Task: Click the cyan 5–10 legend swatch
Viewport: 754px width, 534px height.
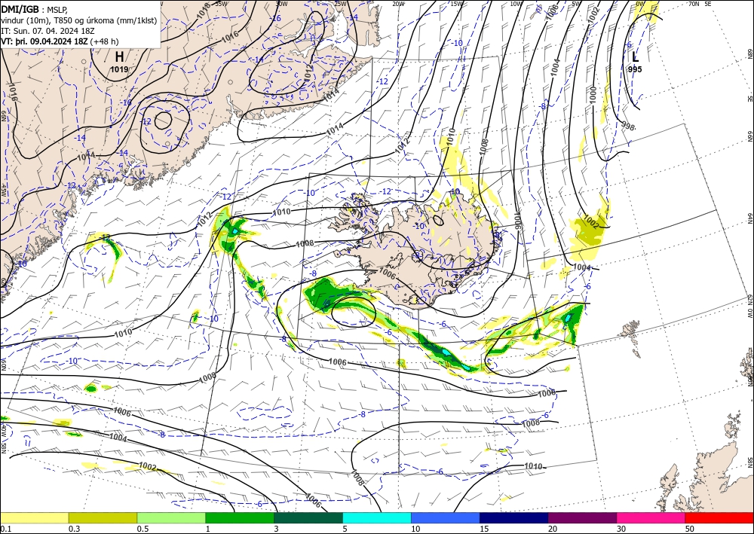Action: [x=377, y=517]
